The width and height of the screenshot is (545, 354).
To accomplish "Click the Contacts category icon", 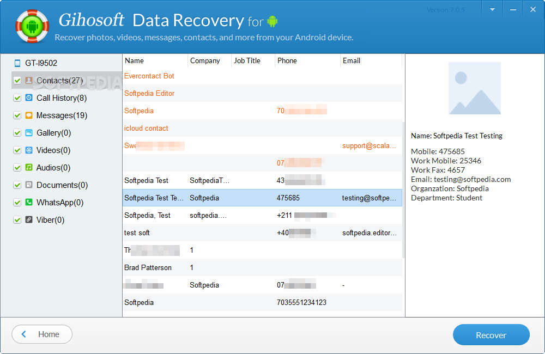I will 29,80.
